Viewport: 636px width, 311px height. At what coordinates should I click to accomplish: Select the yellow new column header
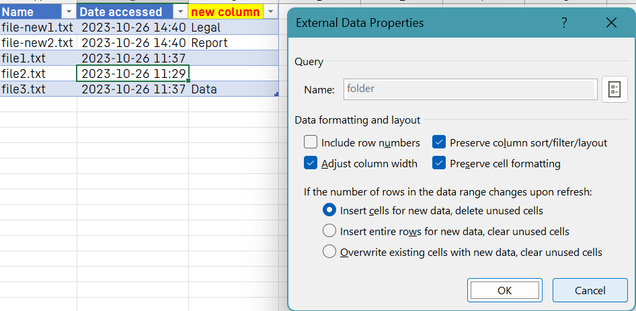[x=226, y=12]
